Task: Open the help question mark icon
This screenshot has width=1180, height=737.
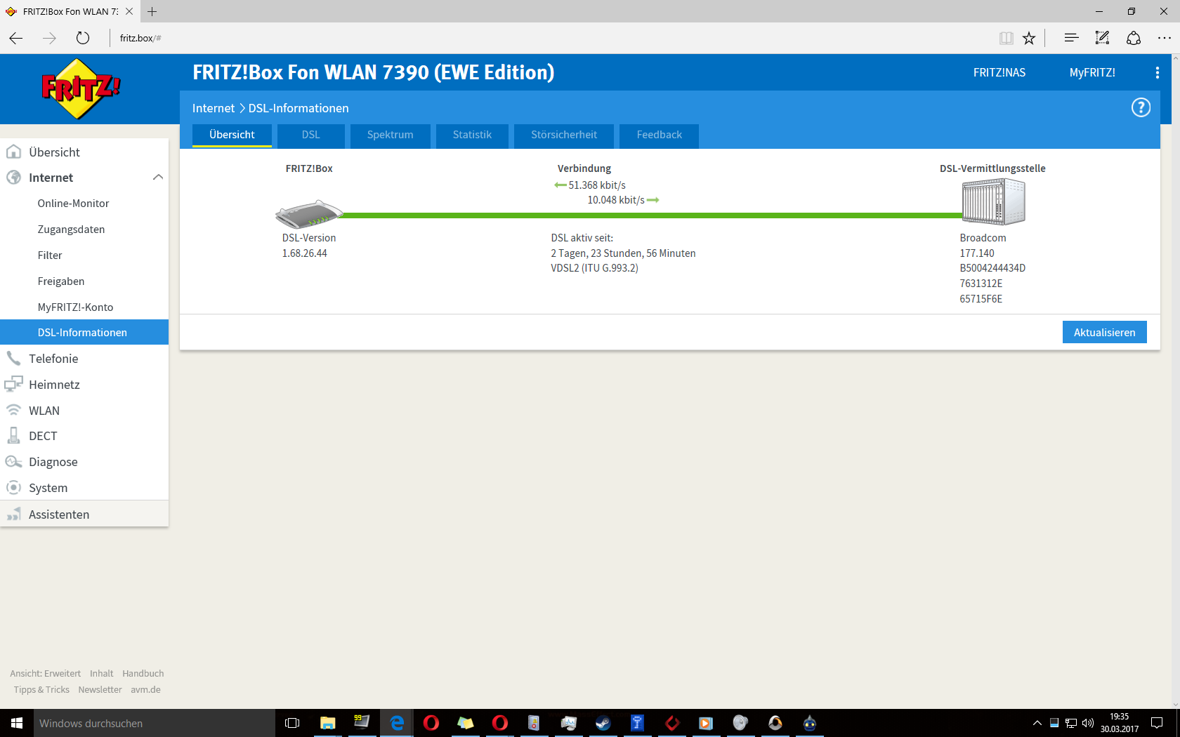Action: click(1141, 107)
